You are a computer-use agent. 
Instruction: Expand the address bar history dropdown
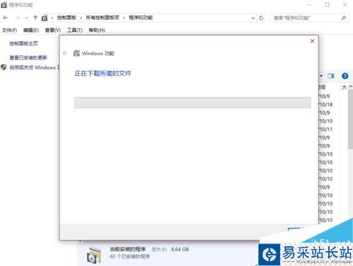tap(253, 18)
